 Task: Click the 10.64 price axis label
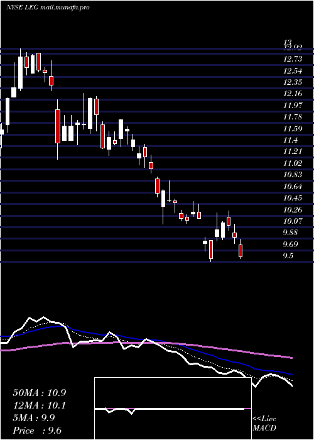293,187
